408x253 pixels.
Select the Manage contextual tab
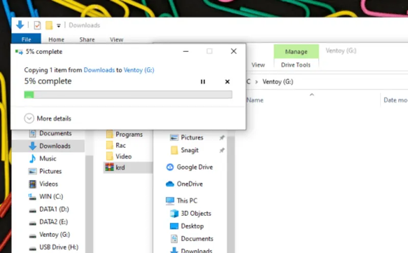click(x=296, y=52)
